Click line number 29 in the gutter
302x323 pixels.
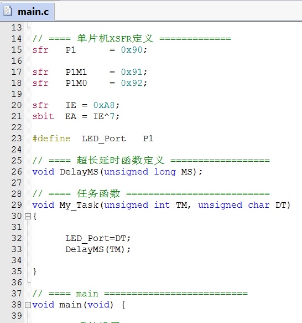pos(17,205)
